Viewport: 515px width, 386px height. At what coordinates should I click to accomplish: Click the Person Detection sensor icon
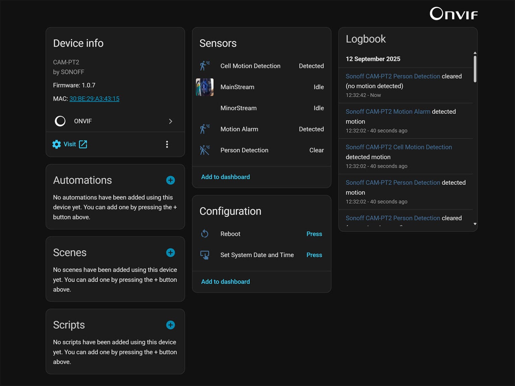[x=205, y=150]
